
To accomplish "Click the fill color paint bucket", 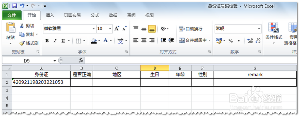I will 94,41.
